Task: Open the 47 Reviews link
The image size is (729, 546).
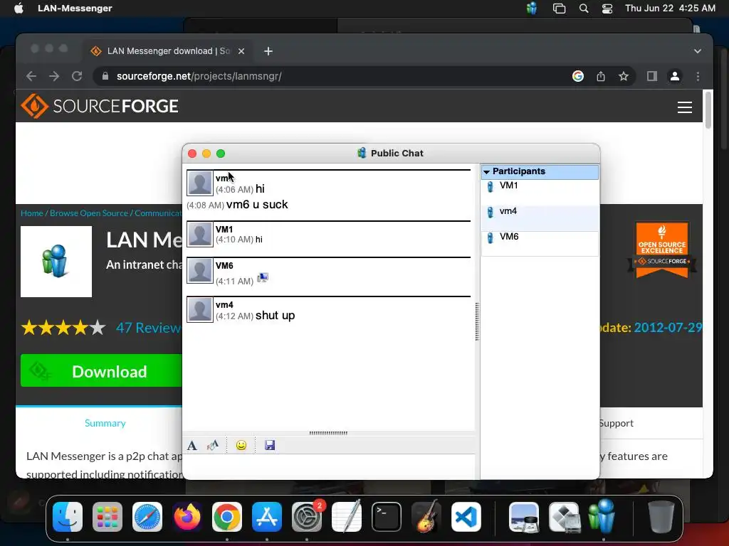Action: (148, 328)
